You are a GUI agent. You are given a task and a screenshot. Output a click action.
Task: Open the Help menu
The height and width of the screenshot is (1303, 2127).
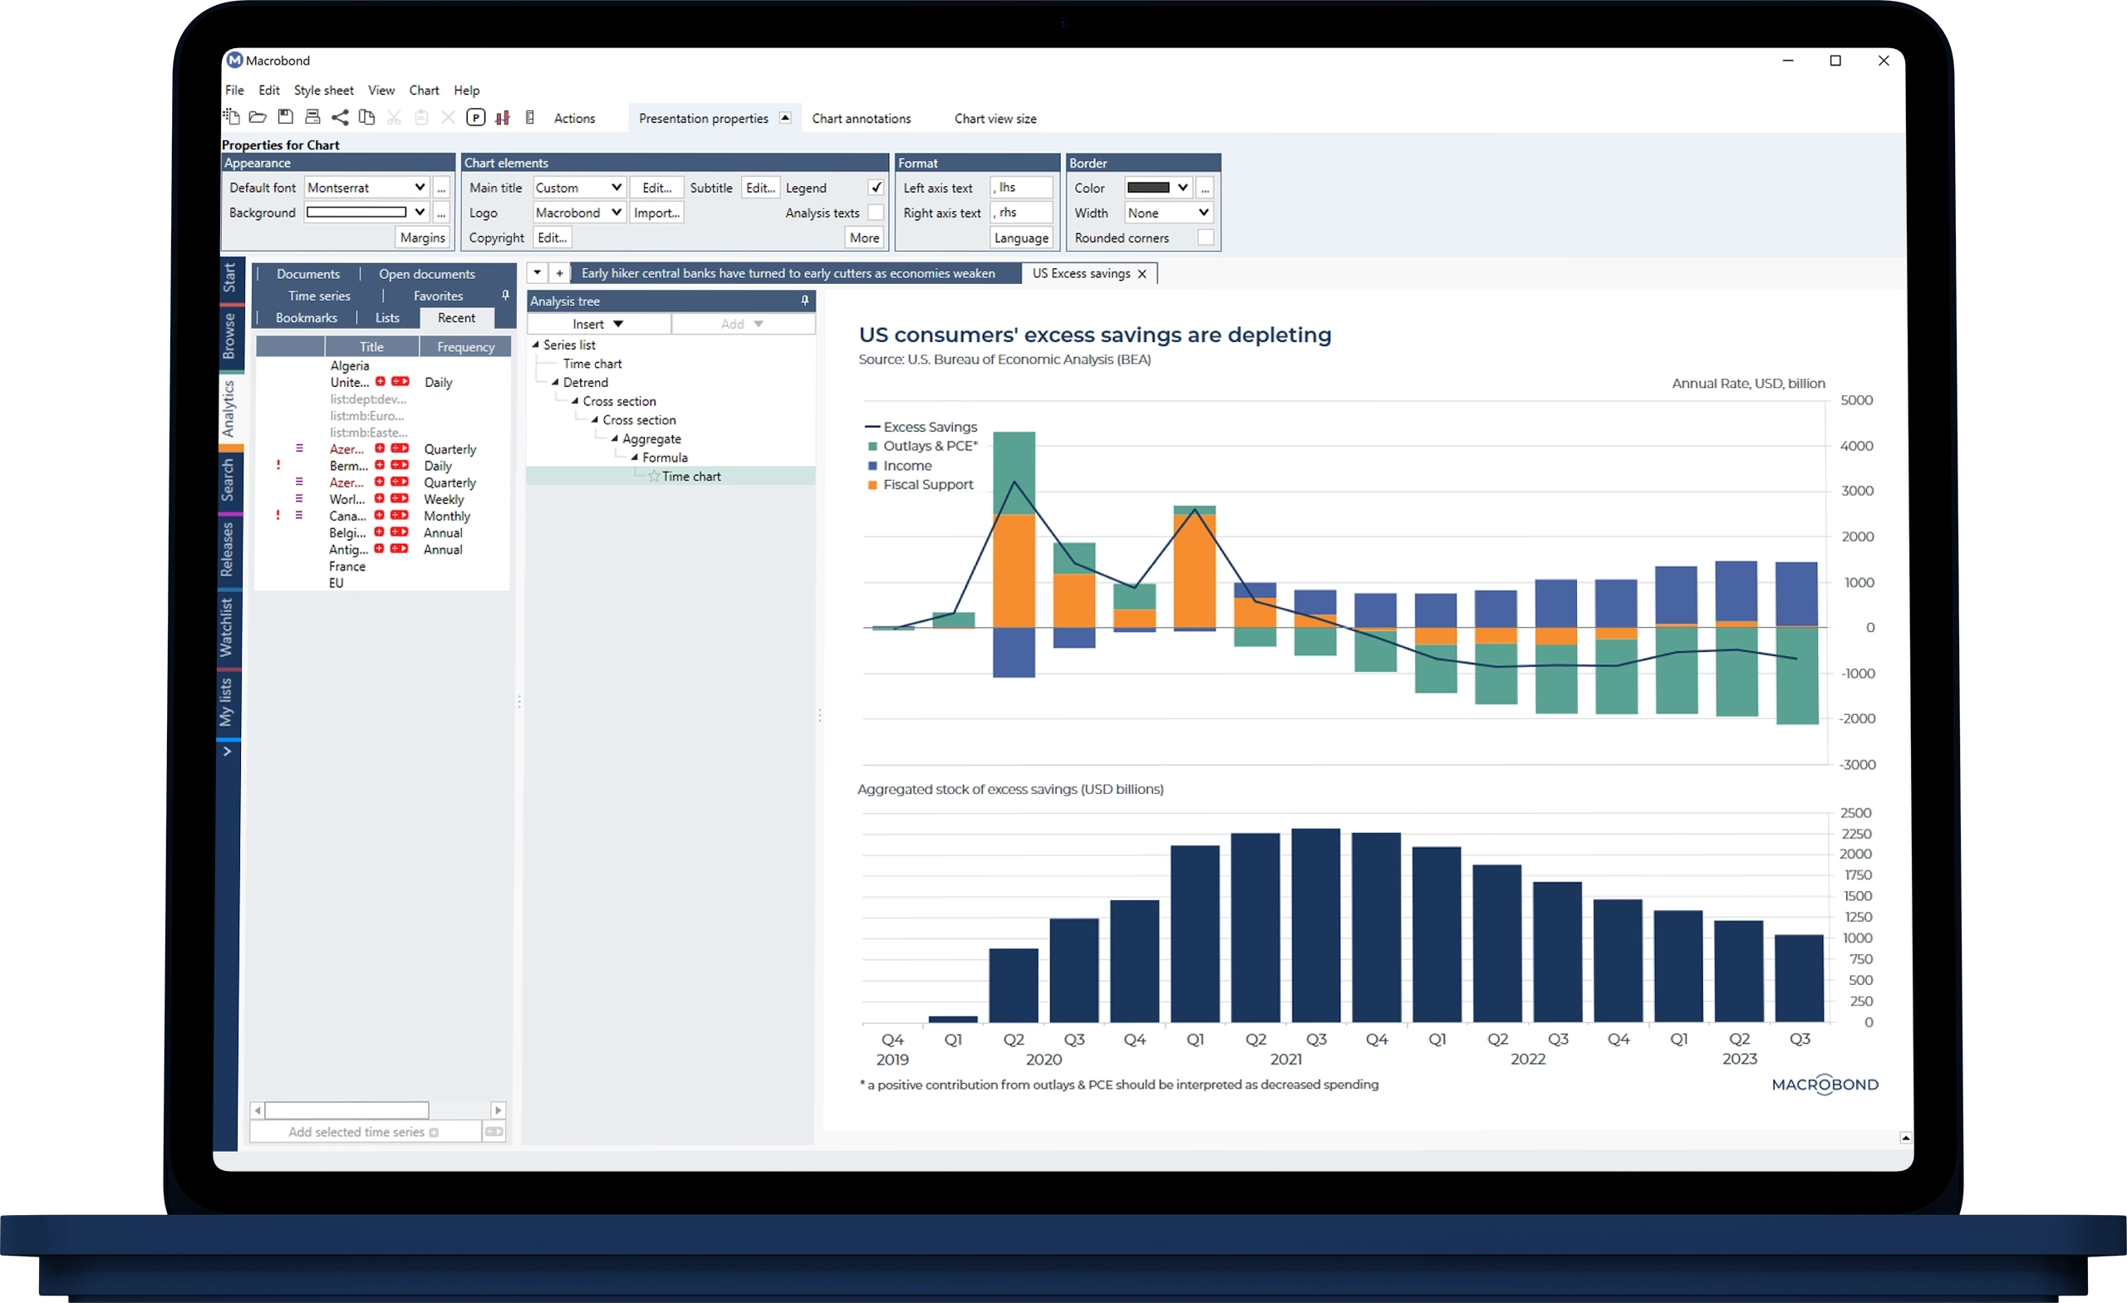(466, 90)
